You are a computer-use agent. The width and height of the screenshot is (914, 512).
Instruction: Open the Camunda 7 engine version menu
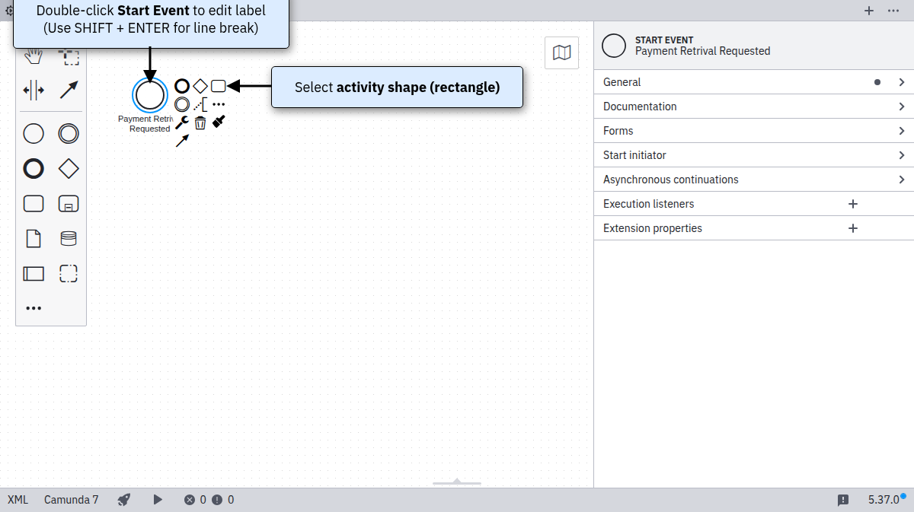tap(71, 500)
